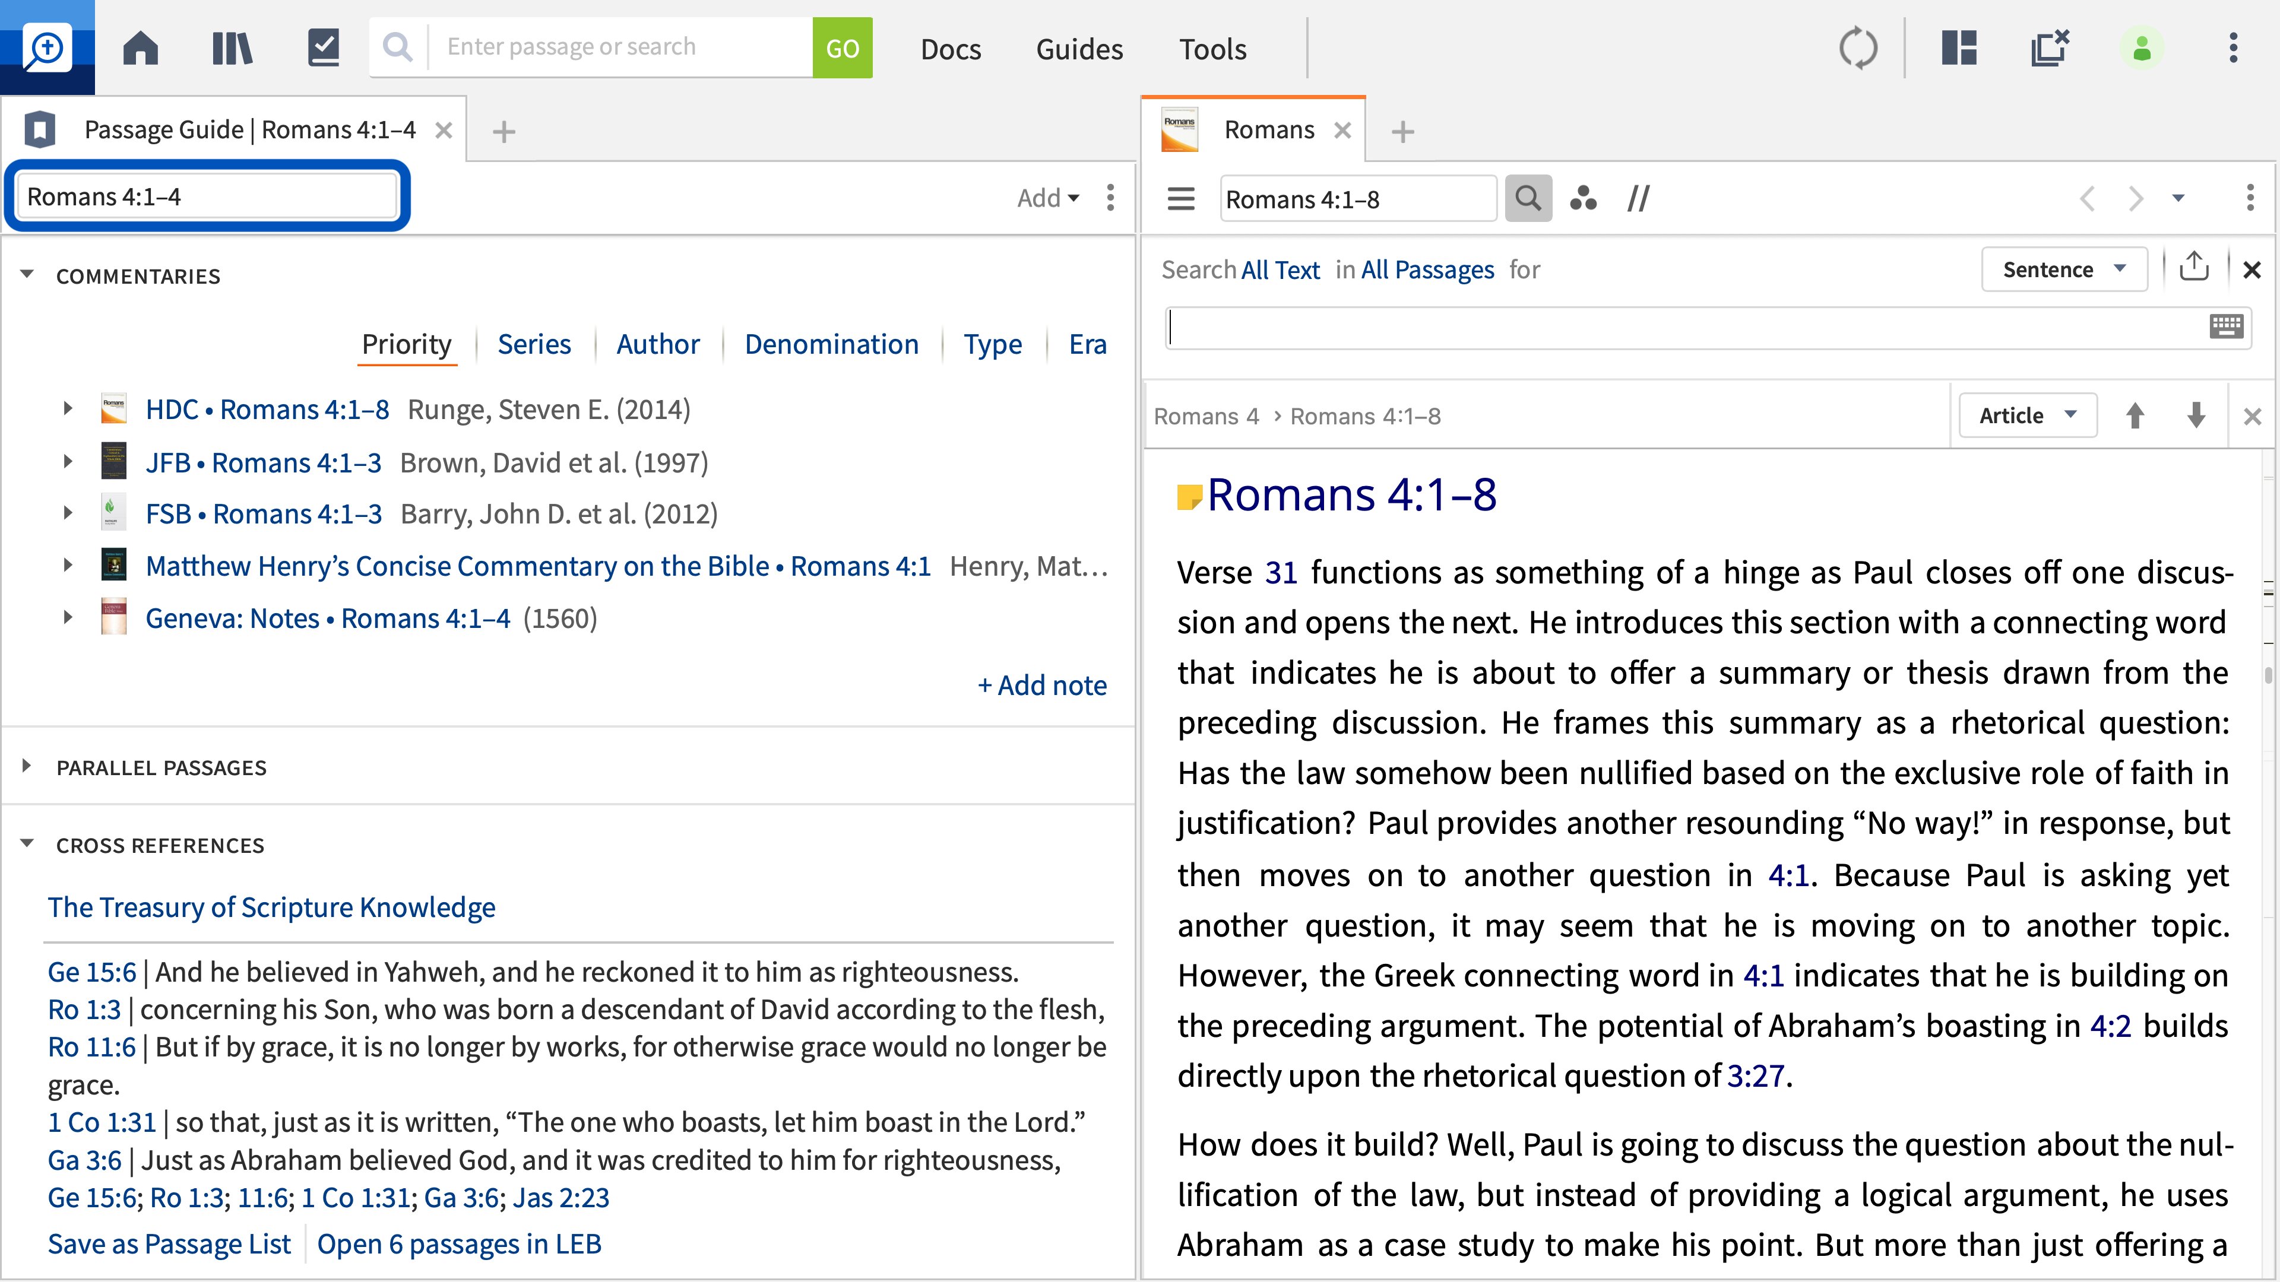This screenshot has width=2280, height=1282.
Task: Sort commentaries by Type
Action: click(x=992, y=344)
